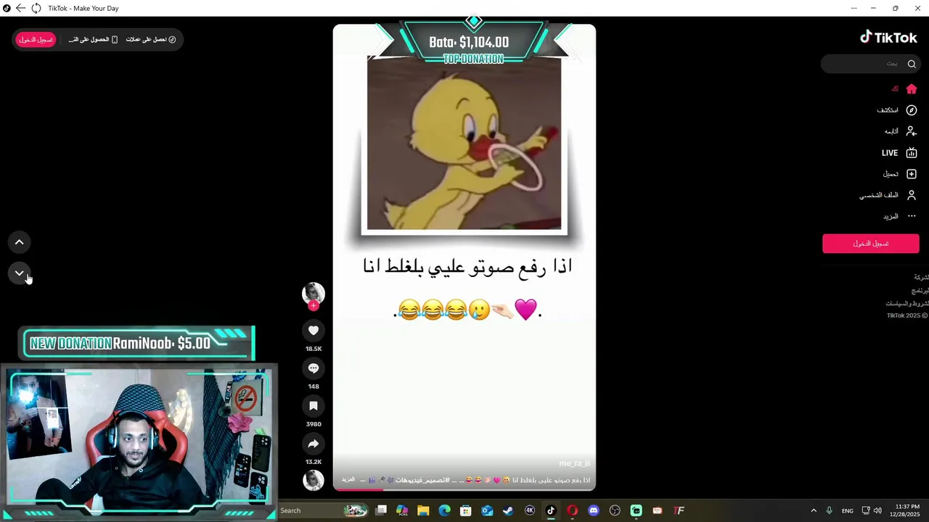Image resolution: width=929 pixels, height=522 pixels.
Task: Open OBS Studio from the taskbar
Action: 615,510
